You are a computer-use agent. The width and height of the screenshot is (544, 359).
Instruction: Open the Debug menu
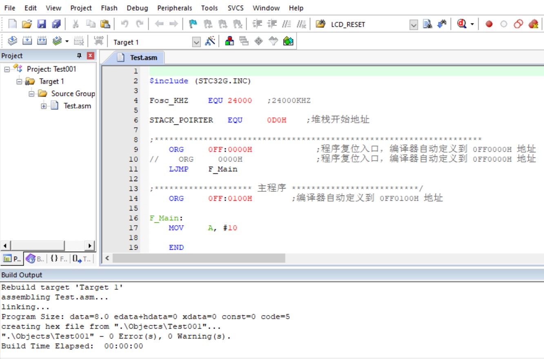tap(137, 8)
